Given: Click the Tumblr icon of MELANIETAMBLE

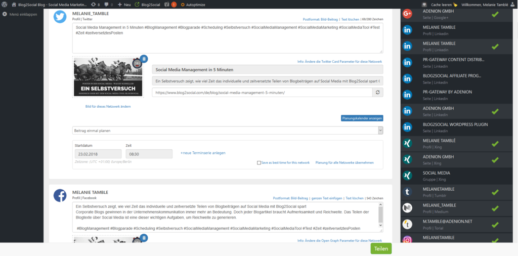Looking at the screenshot, I should tap(407, 192).
